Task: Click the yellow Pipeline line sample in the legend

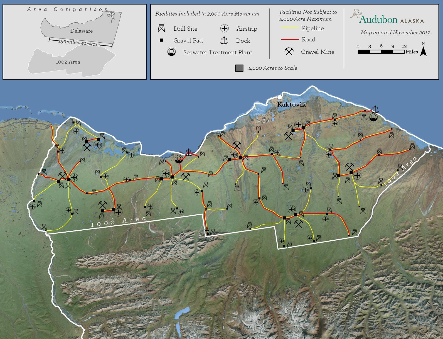Action: 290,28
